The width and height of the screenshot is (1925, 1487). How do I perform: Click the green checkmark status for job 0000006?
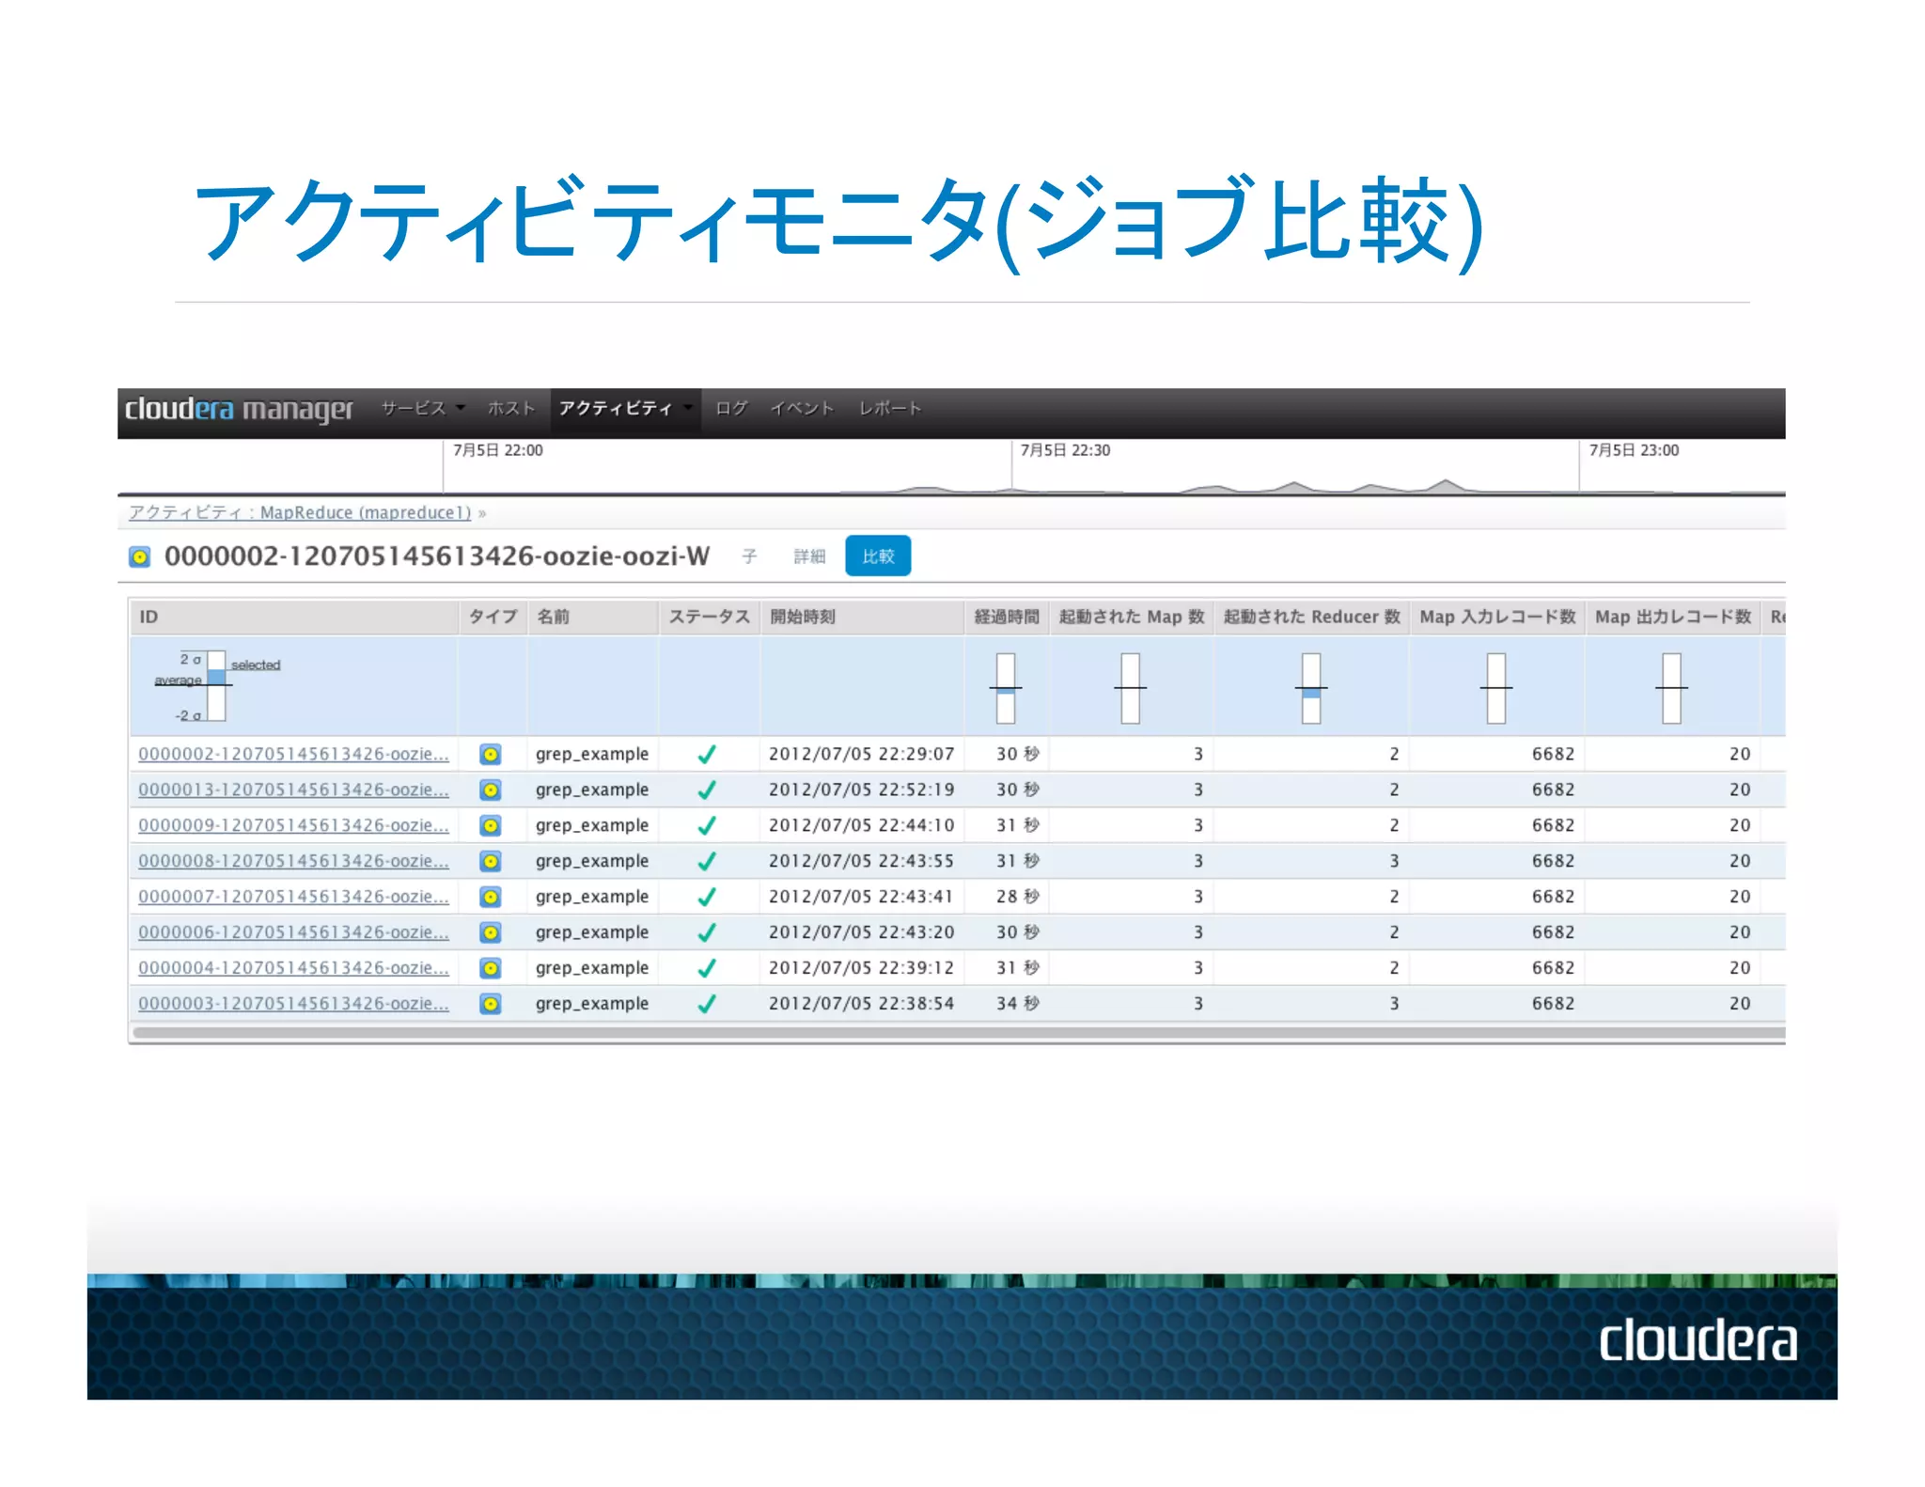pyautogui.click(x=707, y=933)
